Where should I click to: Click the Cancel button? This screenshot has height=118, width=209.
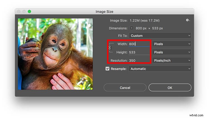tap(125, 88)
